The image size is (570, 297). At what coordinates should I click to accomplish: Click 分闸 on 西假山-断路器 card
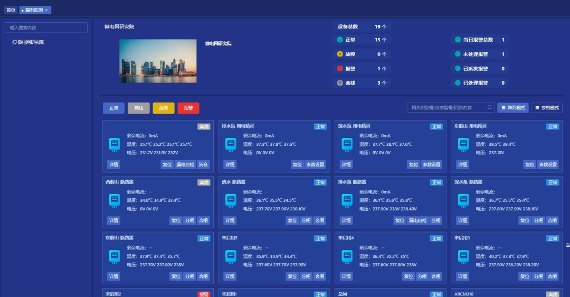pos(190,220)
